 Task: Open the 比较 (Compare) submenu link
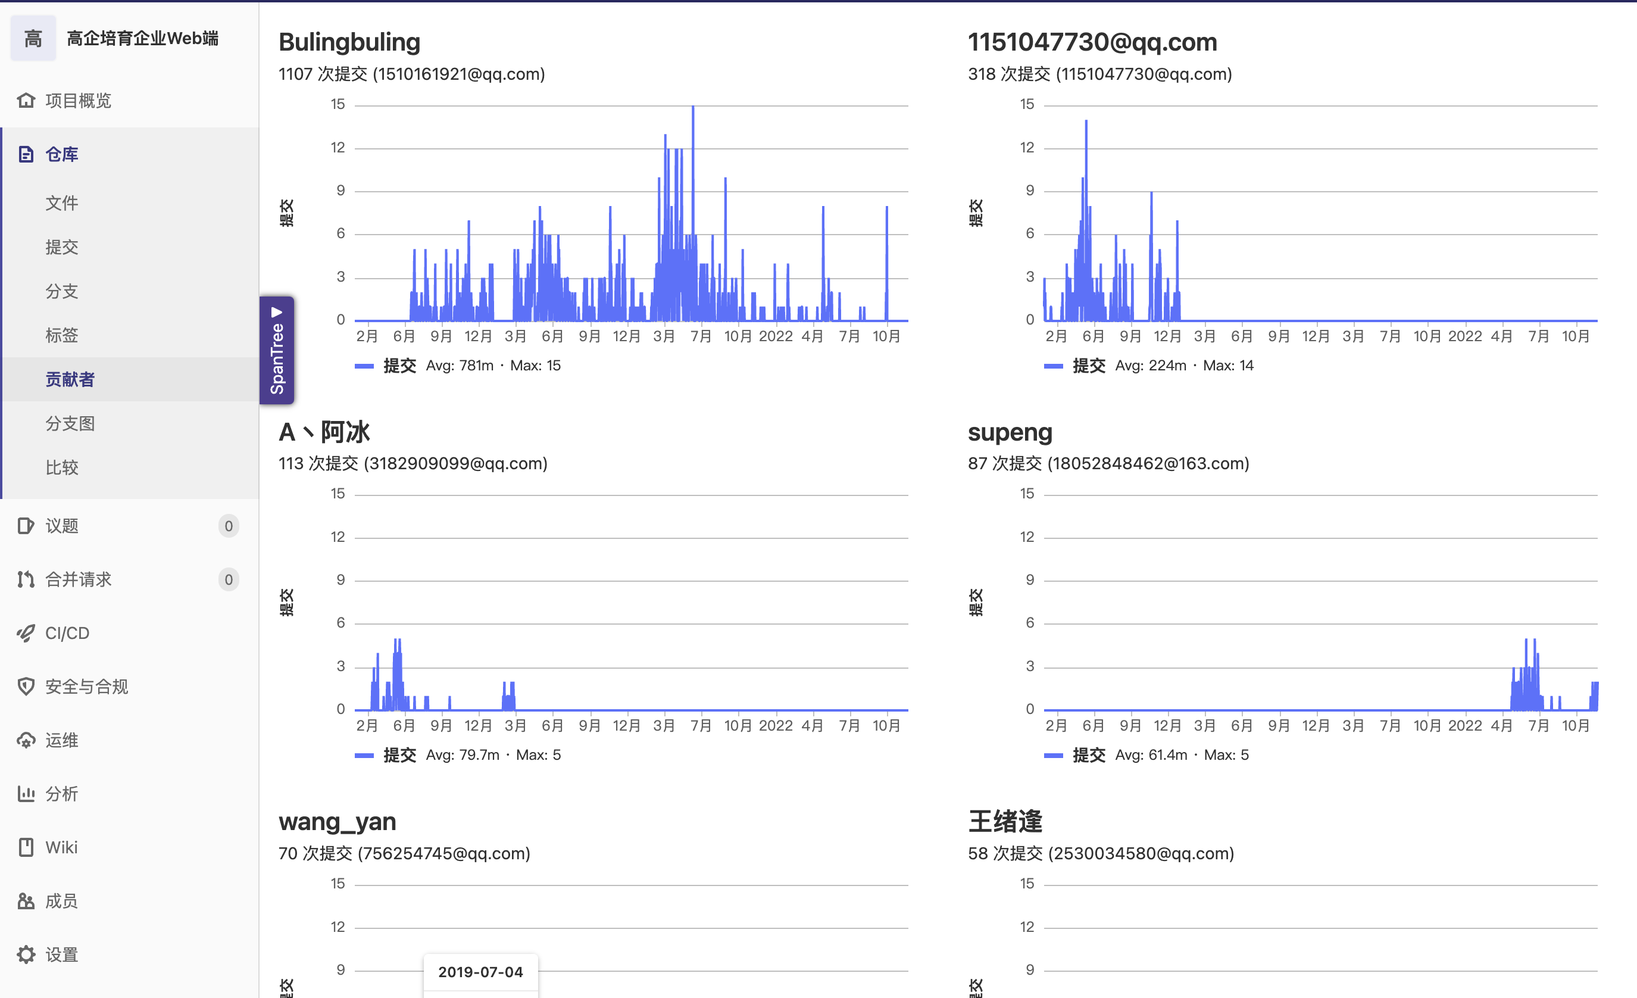[62, 467]
